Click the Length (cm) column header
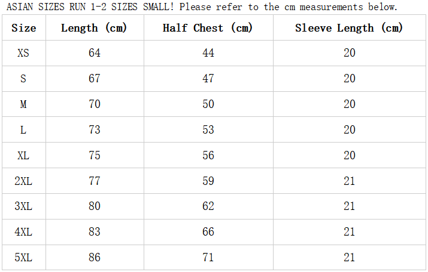This screenshot has height=272, width=428. click(x=94, y=28)
